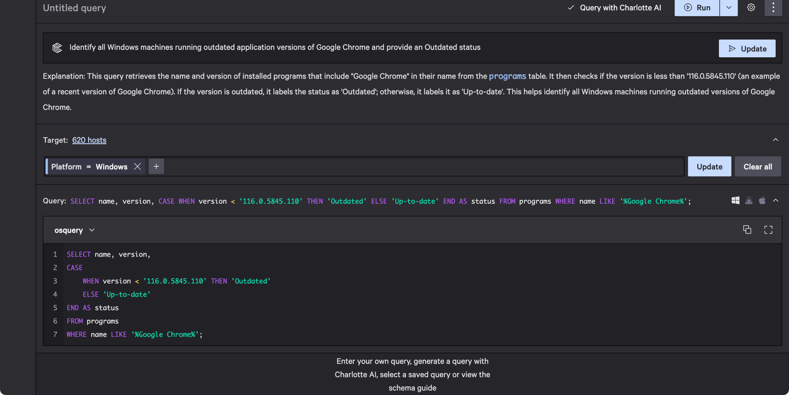The image size is (789, 395).
Task: Collapse the Query section chevron
Action: click(775, 201)
